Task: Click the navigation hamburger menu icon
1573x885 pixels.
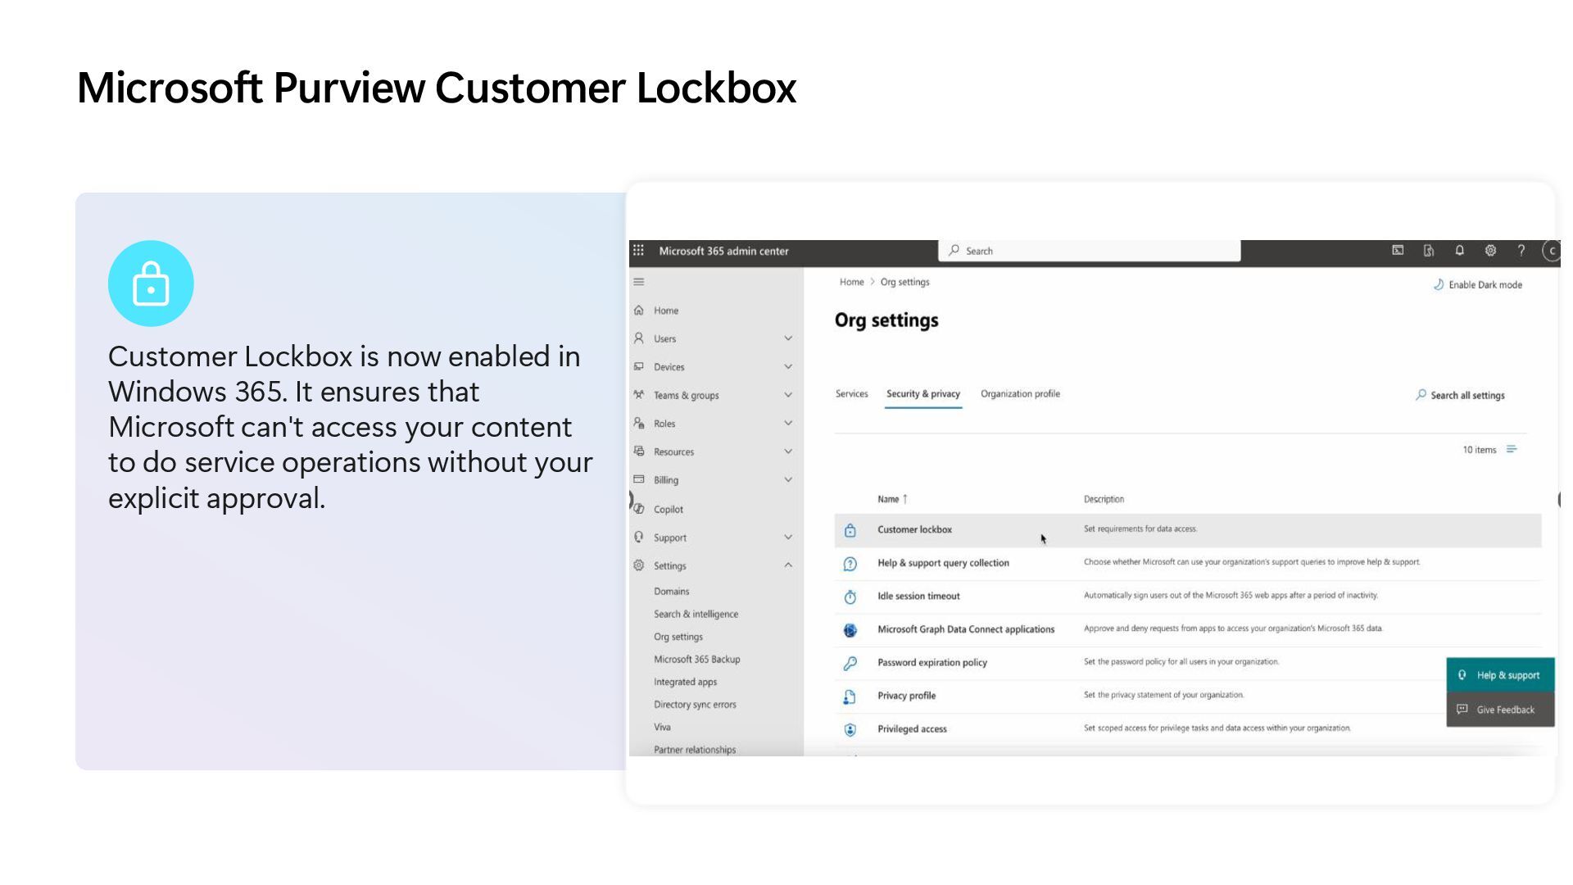Action: 639,282
